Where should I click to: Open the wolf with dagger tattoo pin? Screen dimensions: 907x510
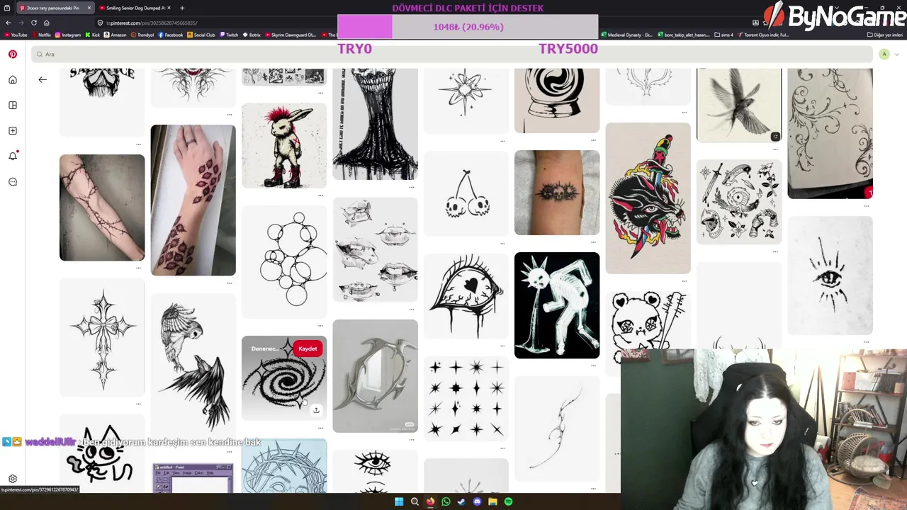pyautogui.click(x=648, y=198)
